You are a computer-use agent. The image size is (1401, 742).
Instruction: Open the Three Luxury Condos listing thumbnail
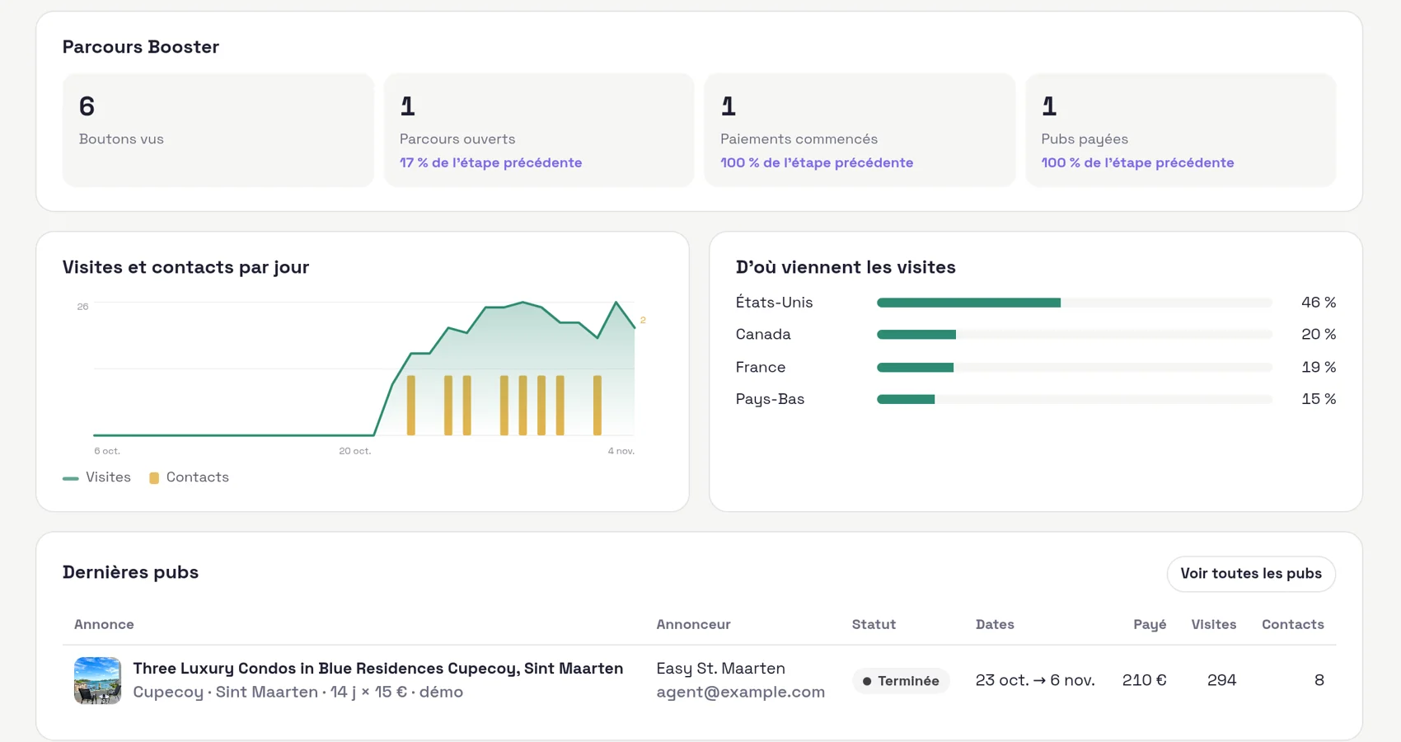pyautogui.click(x=97, y=680)
